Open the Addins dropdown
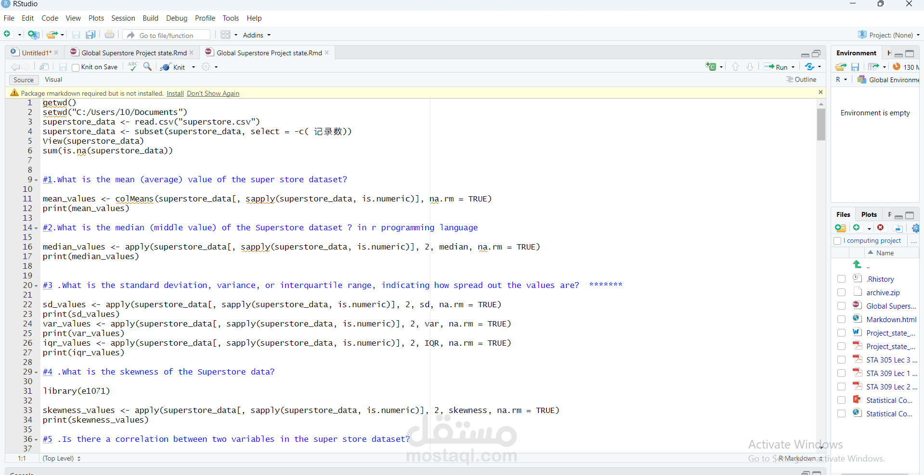924x475 pixels. click(x=257, y=35)
